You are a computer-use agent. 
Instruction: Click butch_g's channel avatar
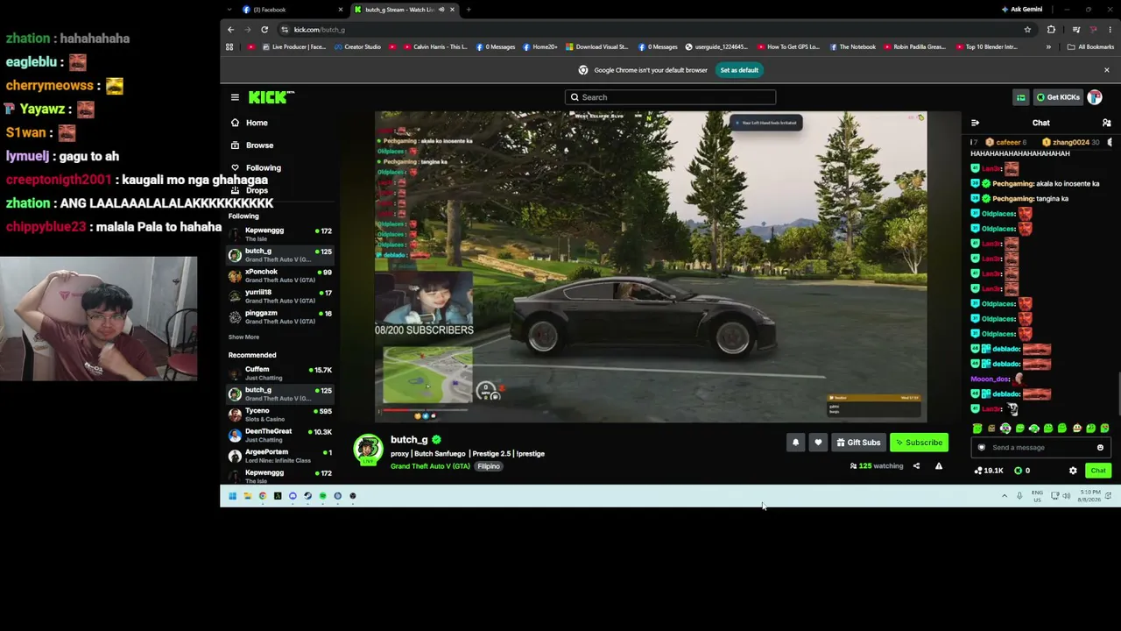[368, 449]
